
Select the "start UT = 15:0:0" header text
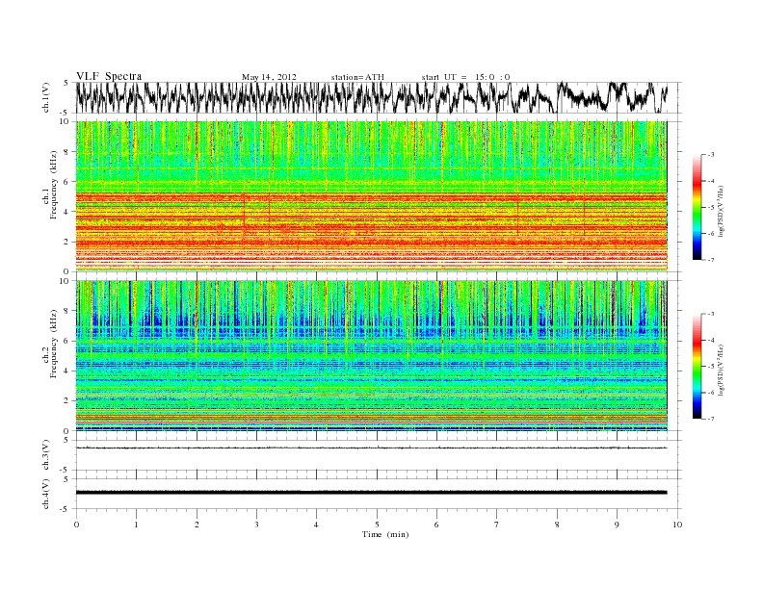pos(465,77)
